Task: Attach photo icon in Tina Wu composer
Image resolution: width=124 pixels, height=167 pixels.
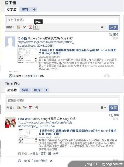Action: pos(19,108)
